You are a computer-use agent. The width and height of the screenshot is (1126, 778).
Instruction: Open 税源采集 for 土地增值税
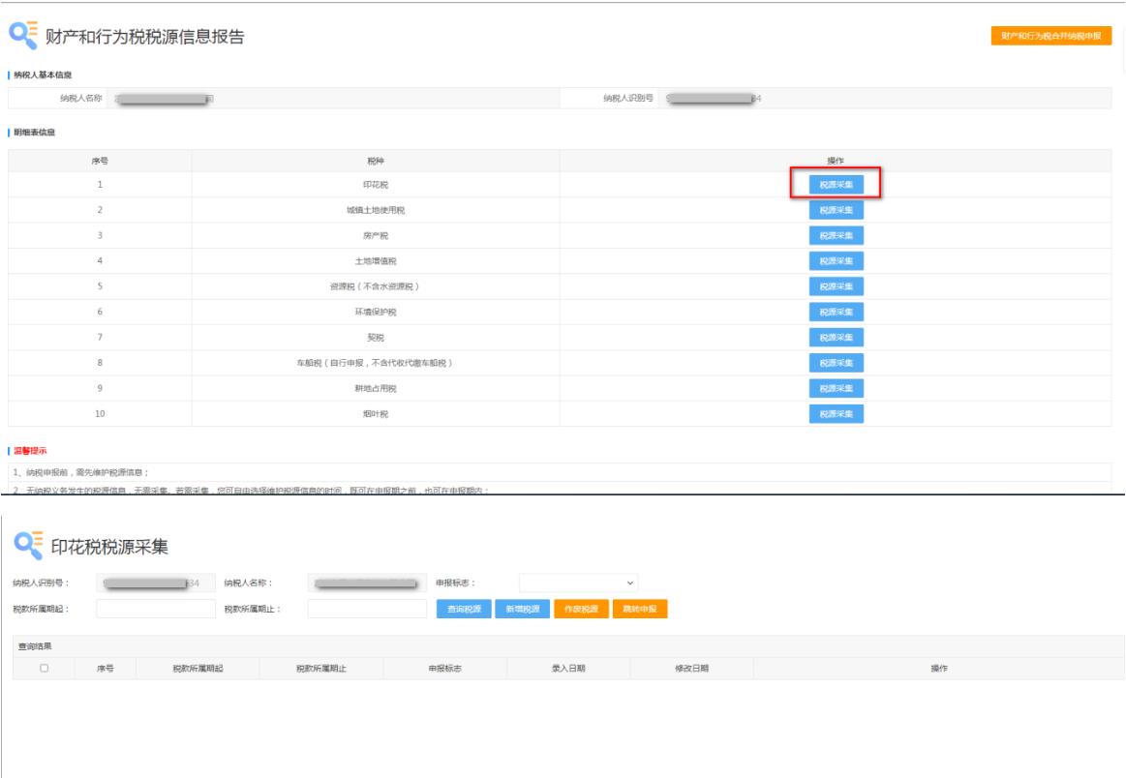(x=836, y=261)
